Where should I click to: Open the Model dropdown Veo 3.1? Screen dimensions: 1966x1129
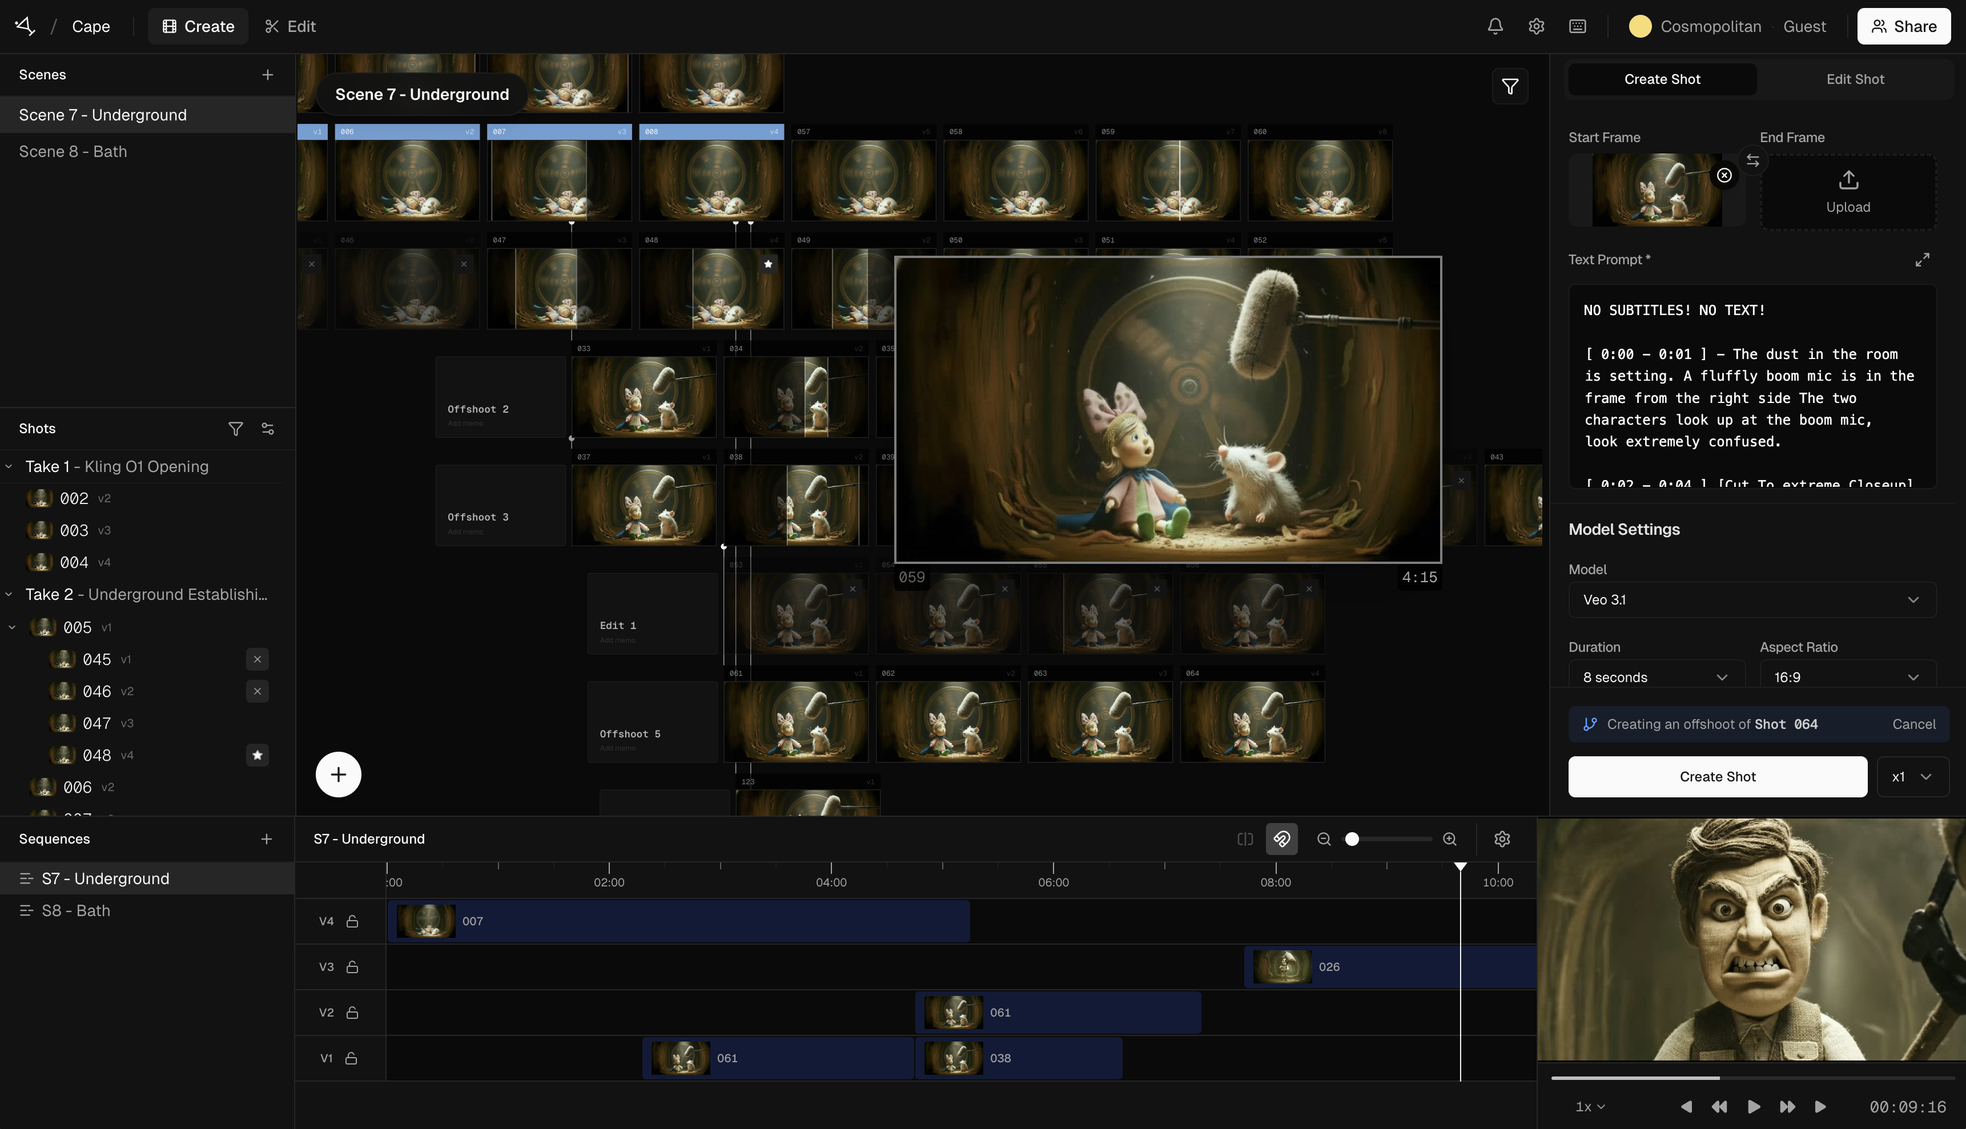pos(1751,600)
